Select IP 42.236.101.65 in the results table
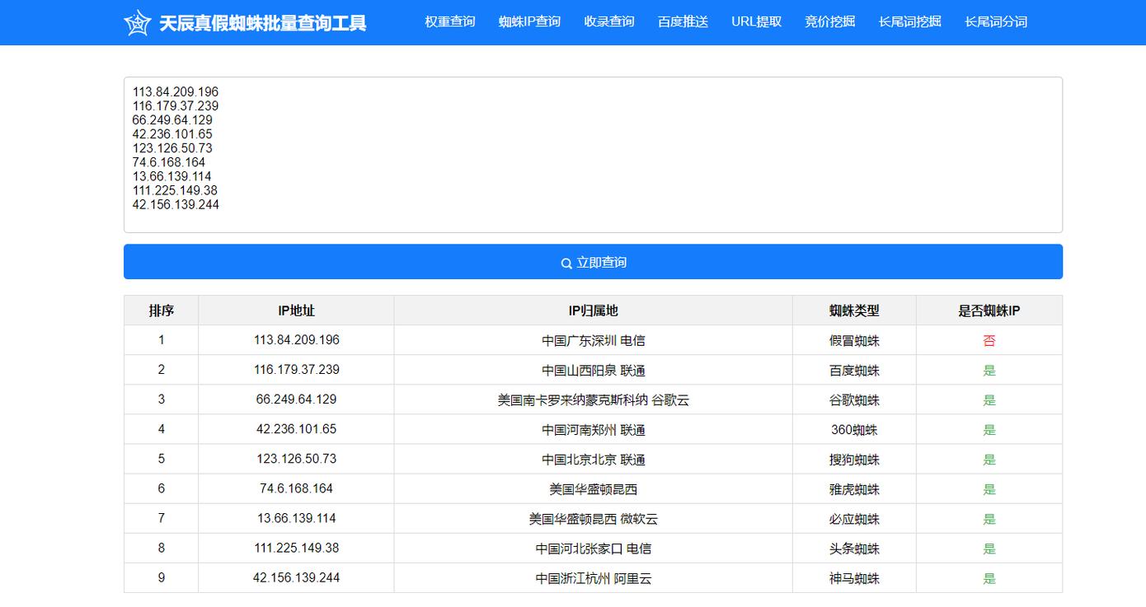The image size is (1146, 607). (297, 429)
